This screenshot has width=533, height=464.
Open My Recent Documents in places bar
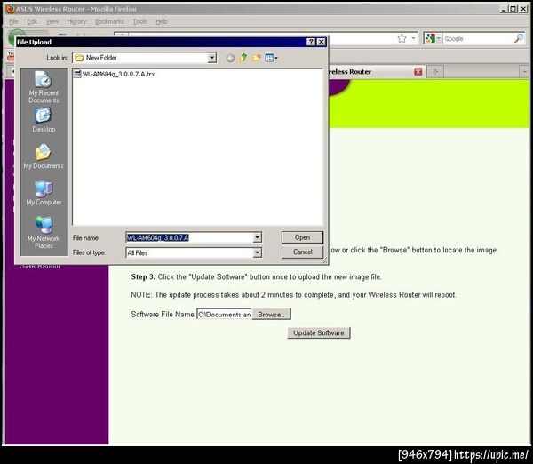44,87
